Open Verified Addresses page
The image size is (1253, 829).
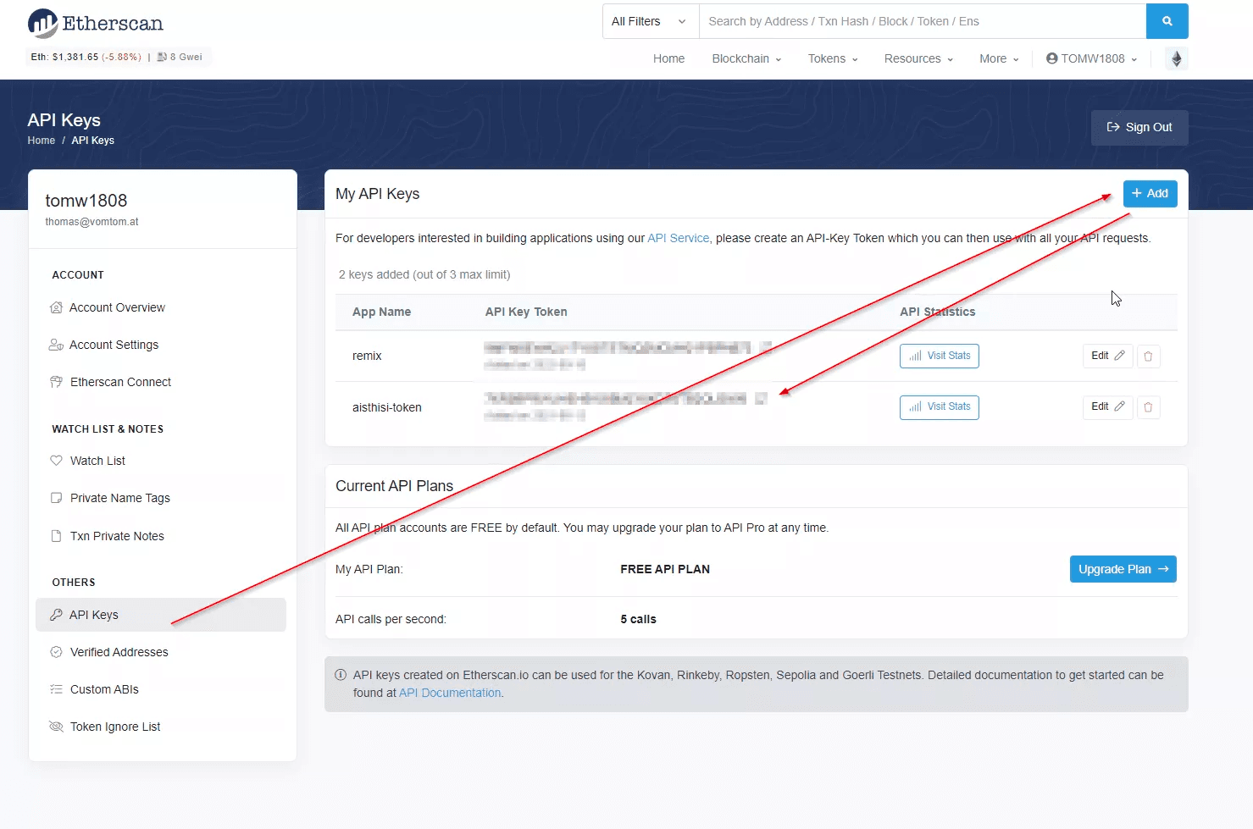pos(119,652)
